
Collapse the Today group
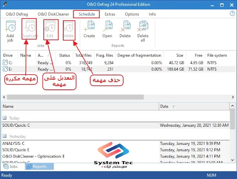[x=4, y=118]
